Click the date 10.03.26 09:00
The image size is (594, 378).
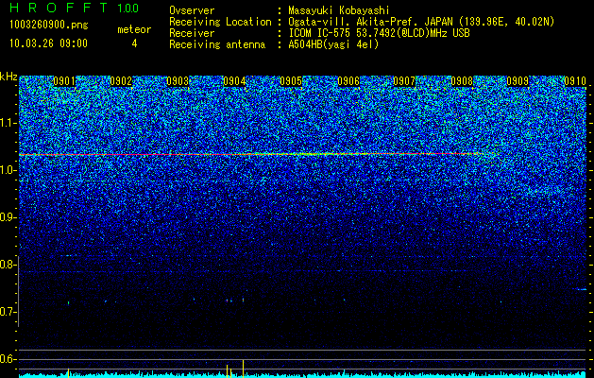(x=48, y=43)
